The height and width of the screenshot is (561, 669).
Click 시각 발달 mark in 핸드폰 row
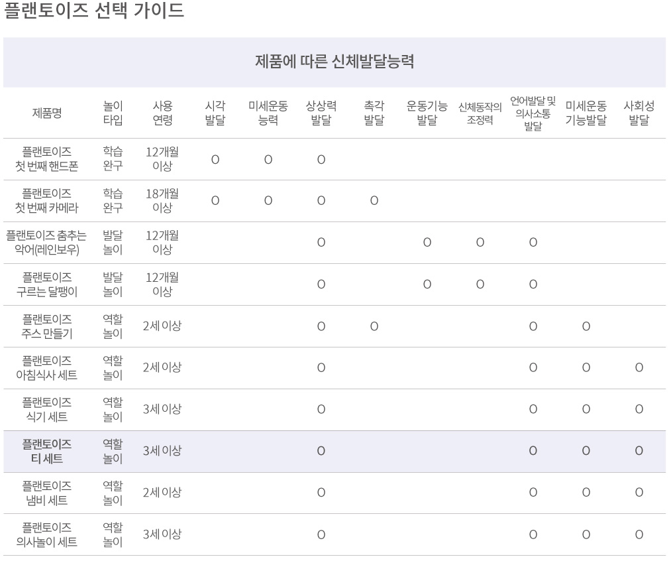tap(215, 160)
